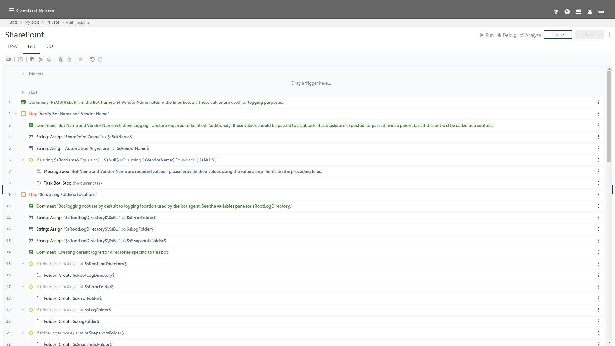The height and width of the screenshot is (346, 615).
Task: Click the globe language icon
Action: pyautogui.click(x=567, y=12)
